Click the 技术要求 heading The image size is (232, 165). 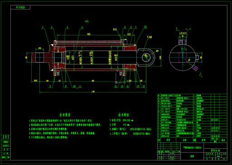(65, 115)
